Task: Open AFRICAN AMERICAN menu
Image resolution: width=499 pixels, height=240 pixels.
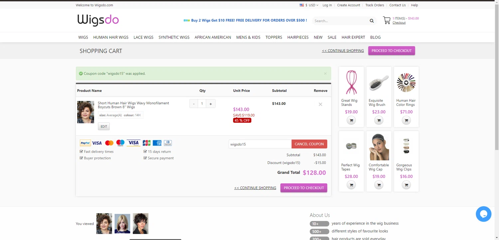Action: click(213, 37)
